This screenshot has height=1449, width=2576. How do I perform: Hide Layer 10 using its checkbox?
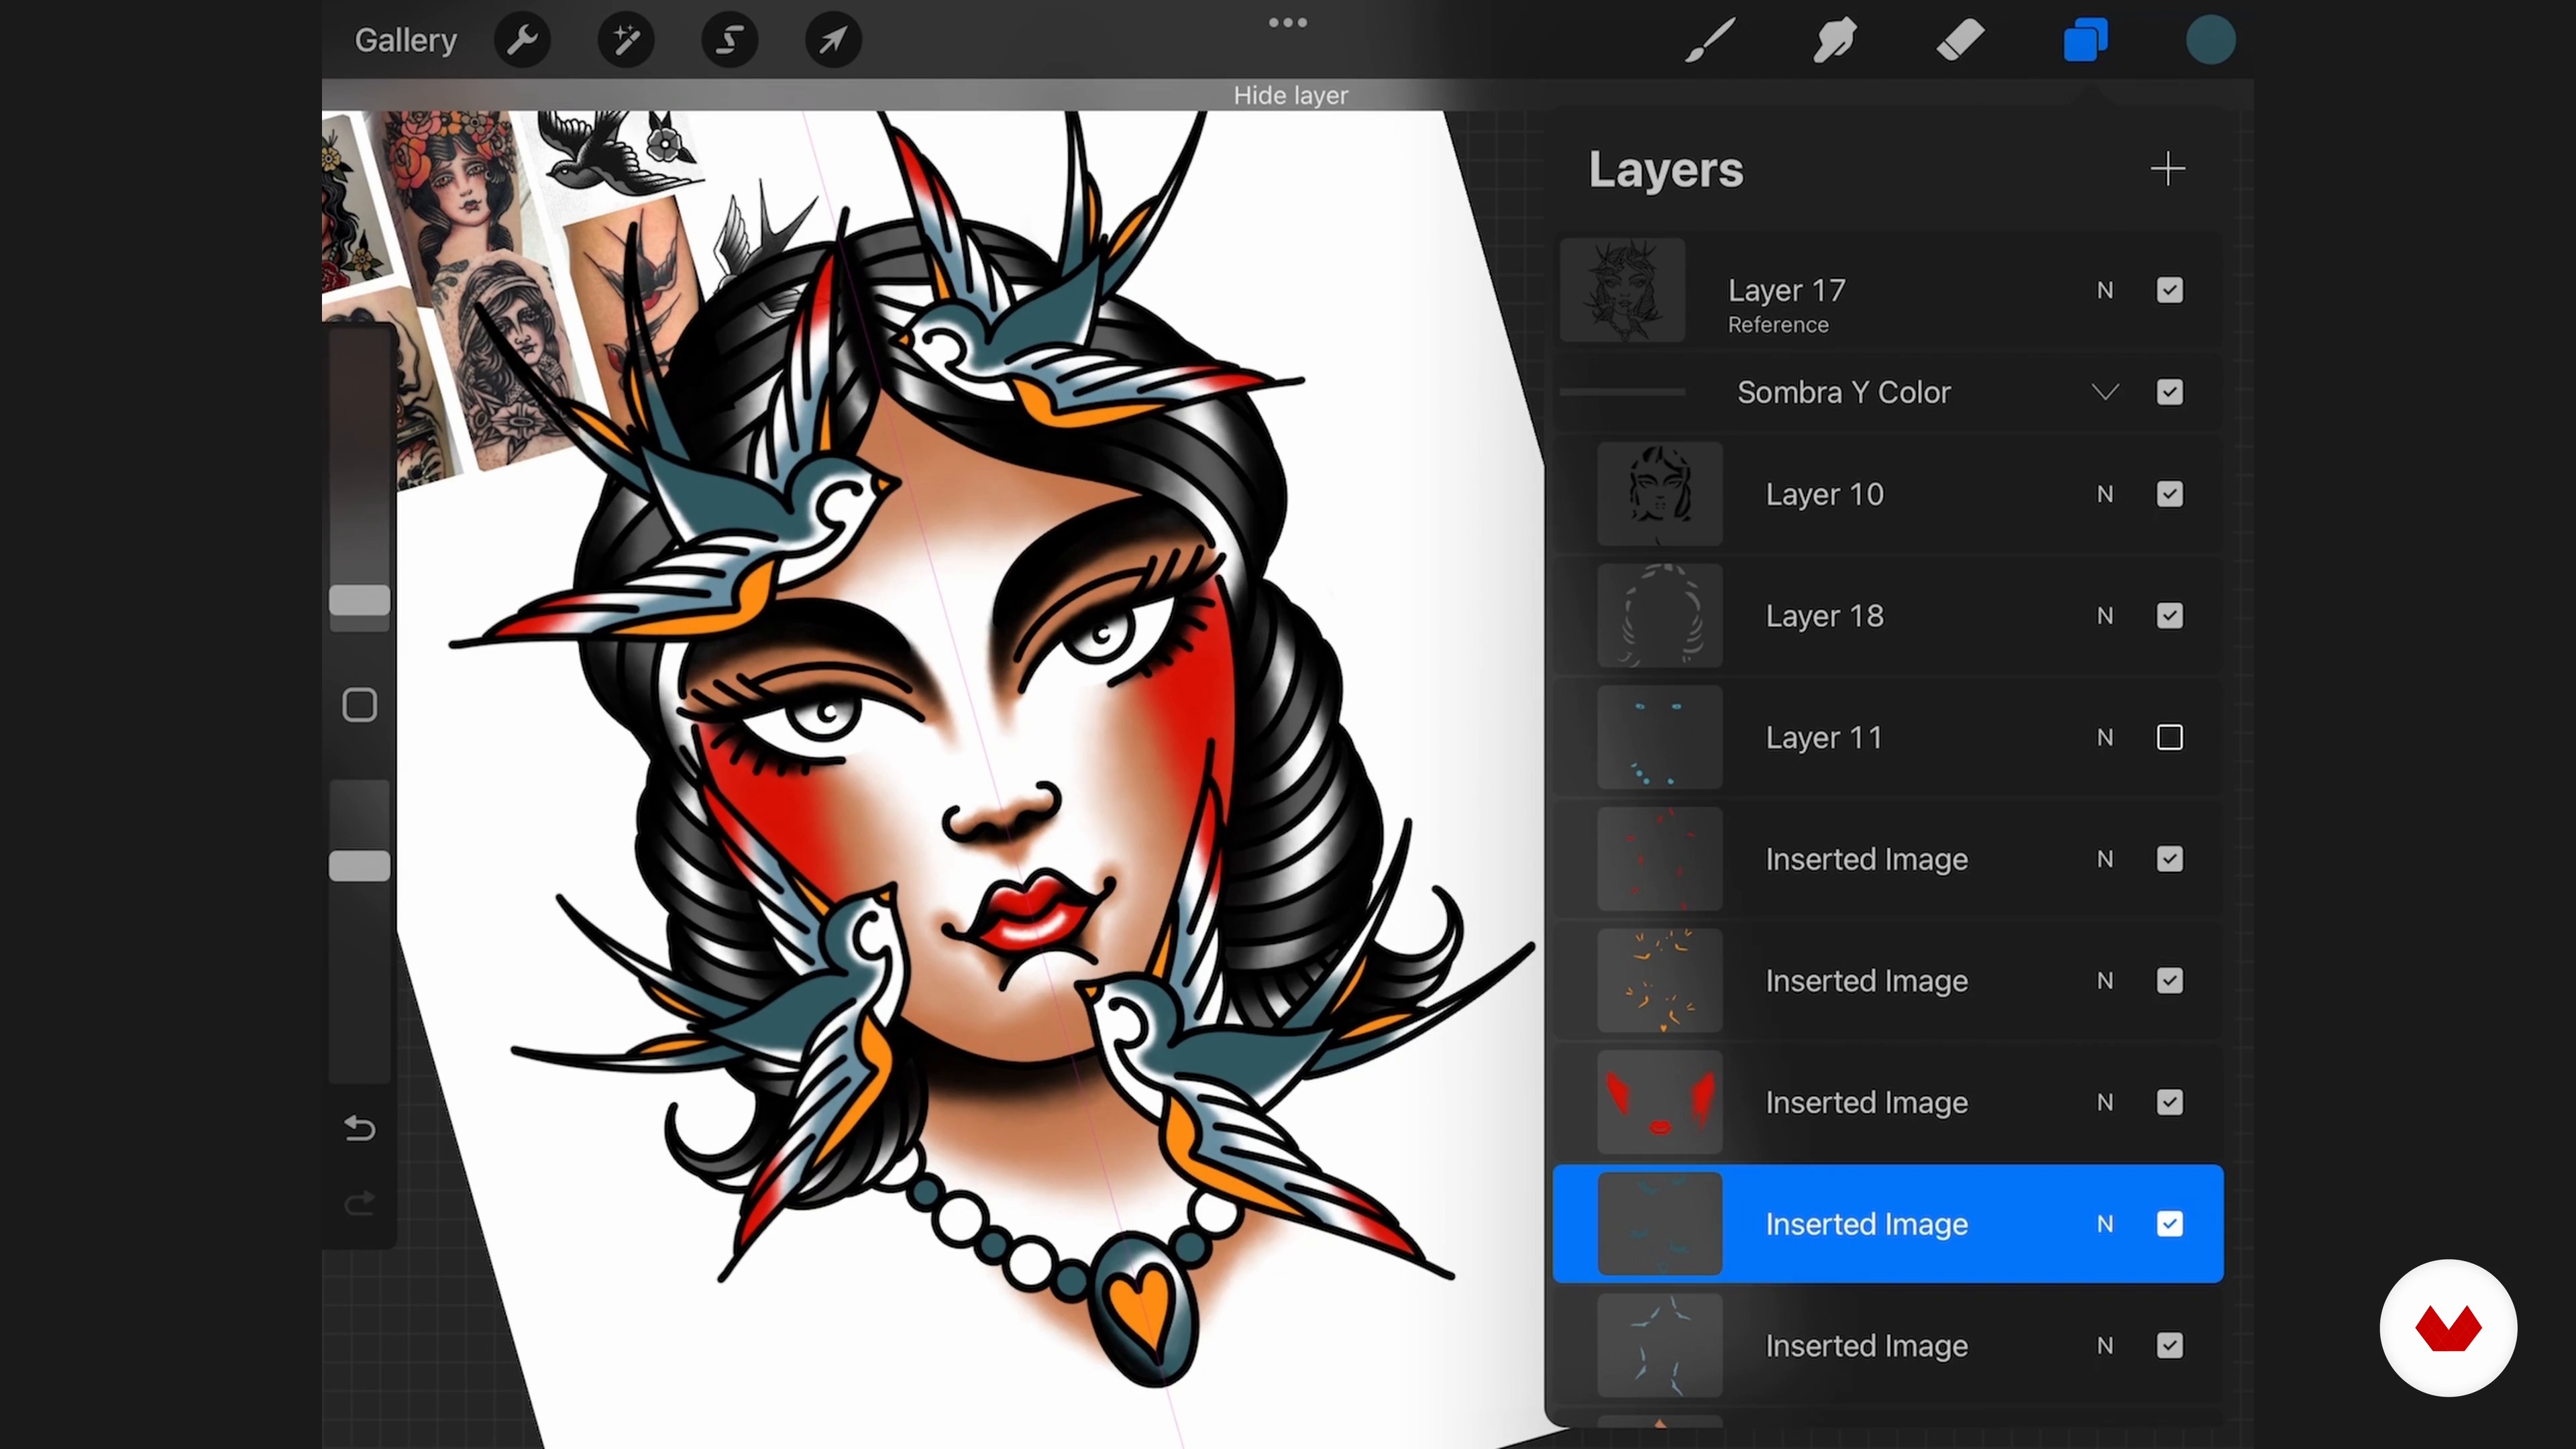(x=2170, y=494)
